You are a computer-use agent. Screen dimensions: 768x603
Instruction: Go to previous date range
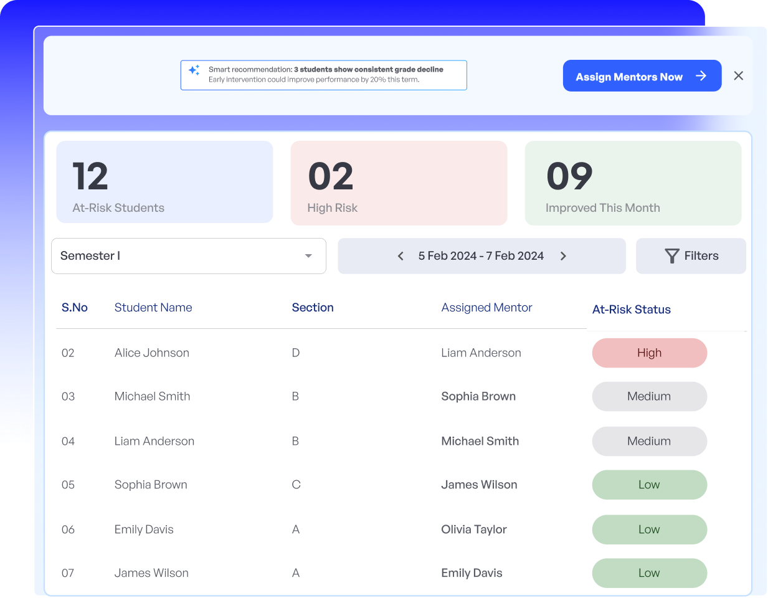coord(401,256)
